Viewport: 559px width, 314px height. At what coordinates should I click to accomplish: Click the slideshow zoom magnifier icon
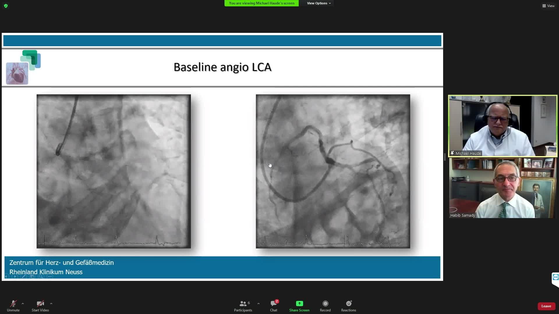tap(41, 276)
